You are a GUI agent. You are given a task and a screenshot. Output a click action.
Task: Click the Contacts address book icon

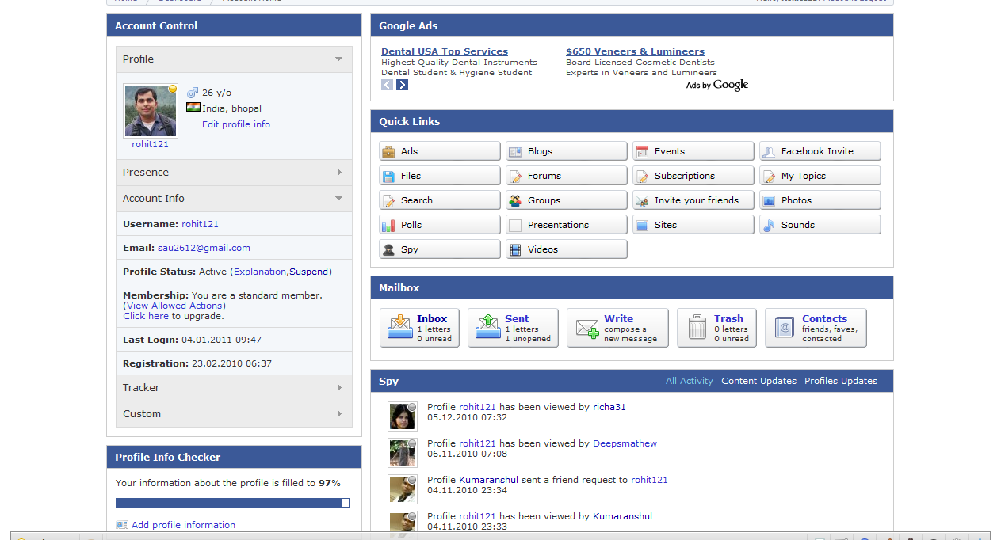[x=785, y=328]
